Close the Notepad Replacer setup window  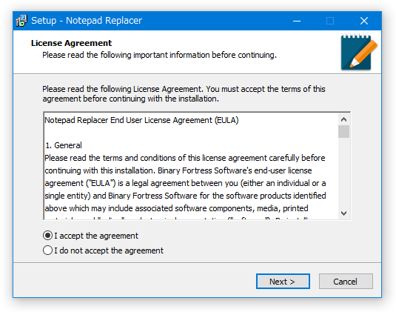[x=364, y=21]
